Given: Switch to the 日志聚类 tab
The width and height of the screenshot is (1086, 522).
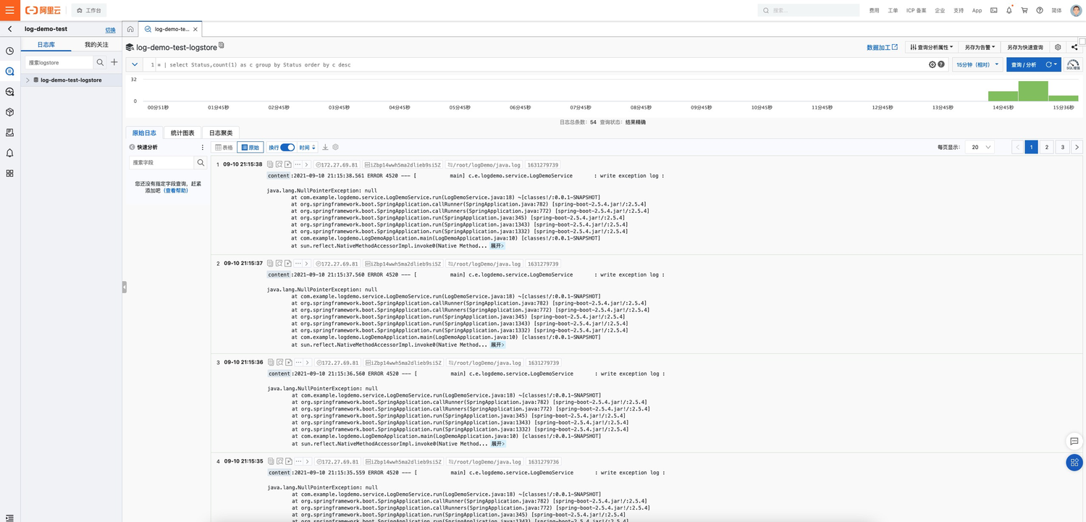Looking at the screenshot, I should (221, 133).
